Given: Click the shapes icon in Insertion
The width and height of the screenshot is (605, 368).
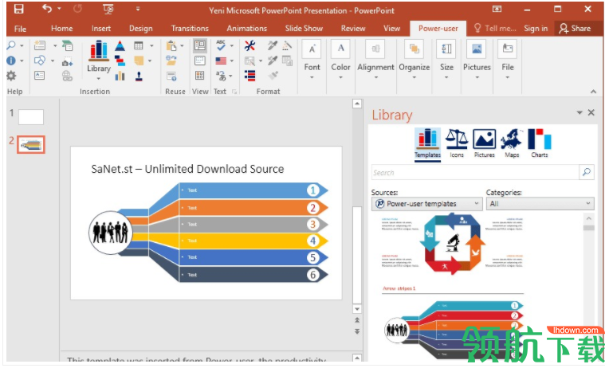Looking at the screenshot, I should [x=40, y=61].
